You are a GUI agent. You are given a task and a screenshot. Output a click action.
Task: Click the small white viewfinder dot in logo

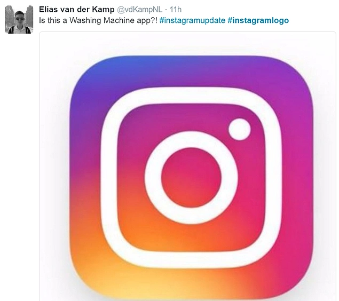239,129
